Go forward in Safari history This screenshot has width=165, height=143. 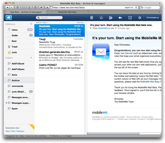(x=11, y=7)
